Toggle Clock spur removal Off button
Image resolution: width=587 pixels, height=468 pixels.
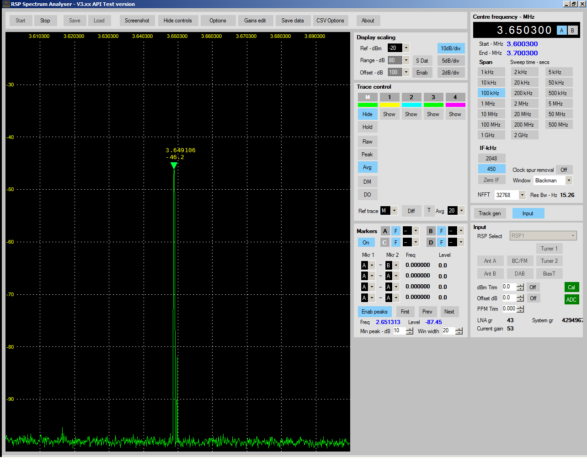pos(564,170)
